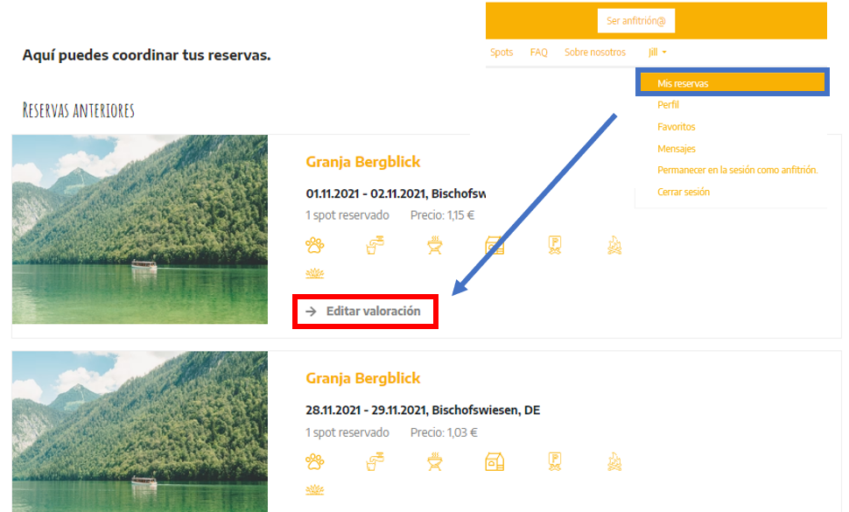The height and width of the screenshot is (512, 849).
Task: Click the barbecue grill icon for the 28.11.2021 booking
Action: coord(435,461)
